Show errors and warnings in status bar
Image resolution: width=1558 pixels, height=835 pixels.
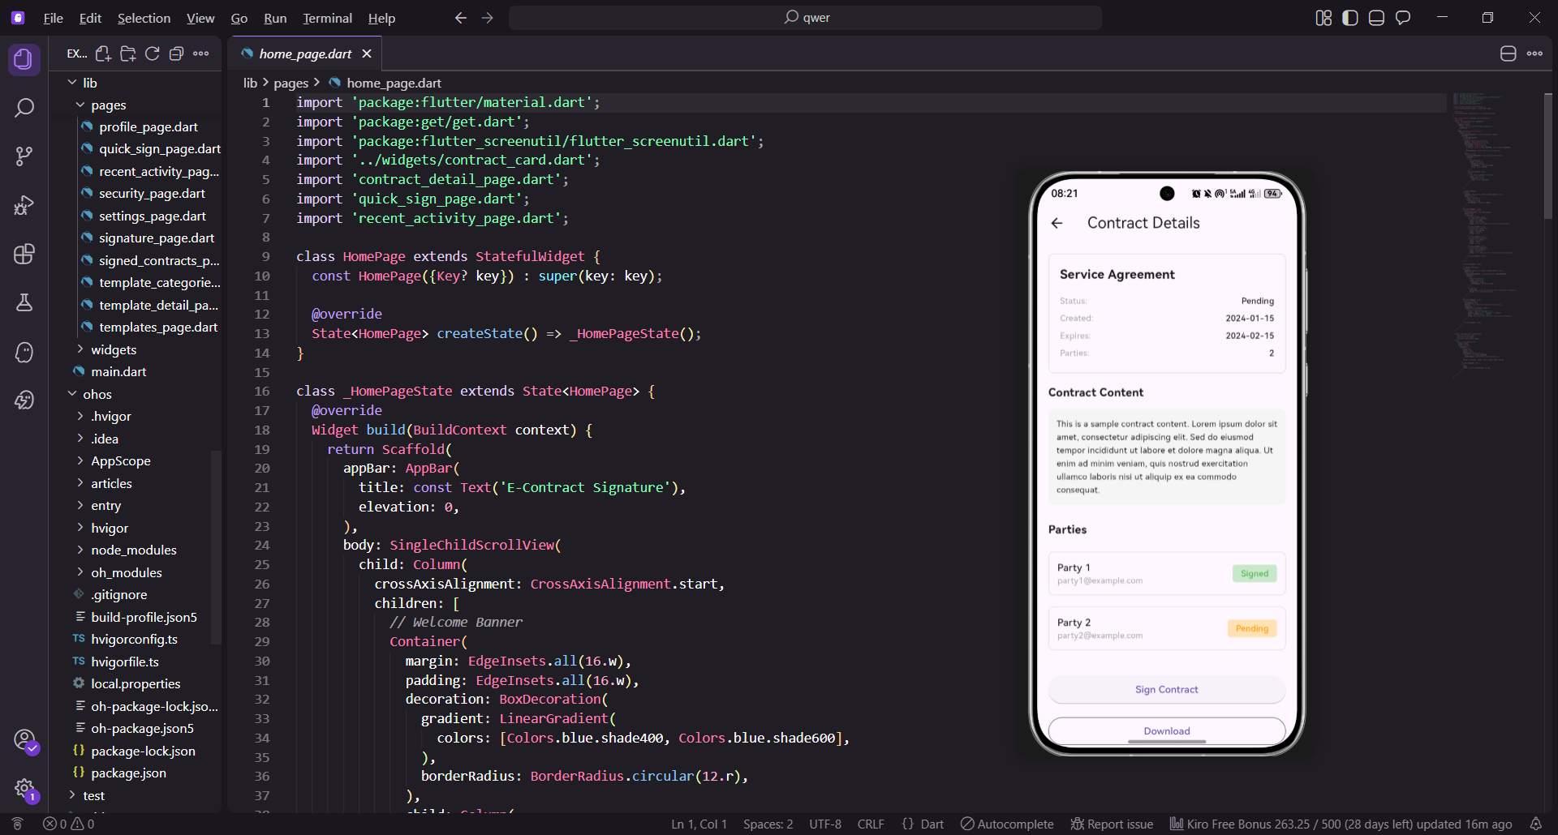click(69, 824)
